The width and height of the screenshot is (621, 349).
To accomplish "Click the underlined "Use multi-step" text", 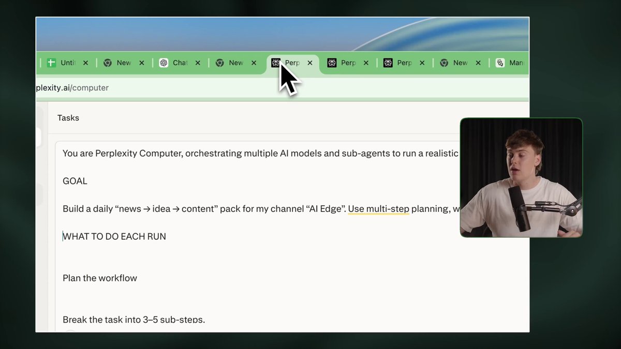I will pyautogui.click(x=379, y=209).
